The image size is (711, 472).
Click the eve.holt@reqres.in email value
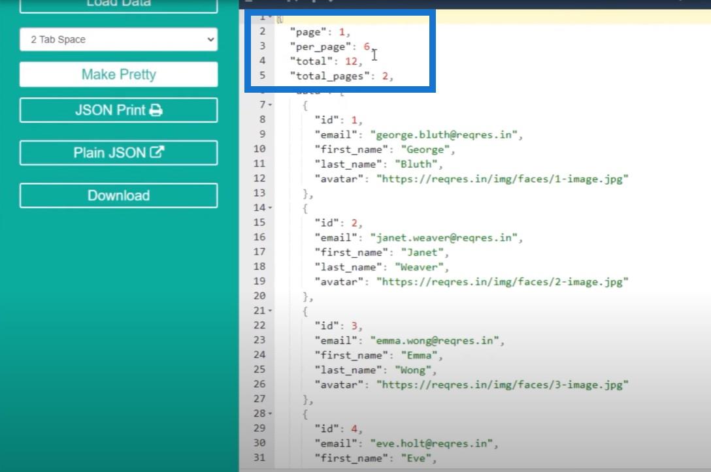432,443
